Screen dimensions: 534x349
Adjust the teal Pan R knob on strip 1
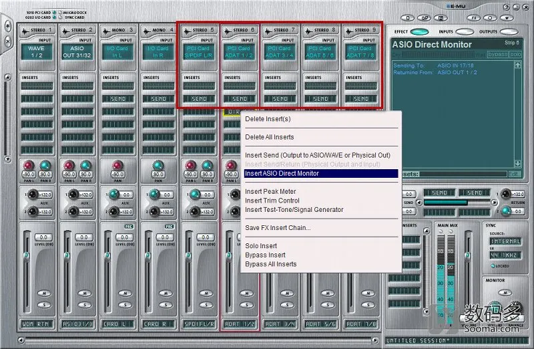click(45, 165)
